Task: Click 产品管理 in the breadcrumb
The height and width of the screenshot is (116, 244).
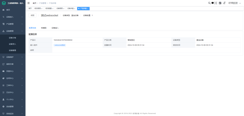Action: [43, 3]
